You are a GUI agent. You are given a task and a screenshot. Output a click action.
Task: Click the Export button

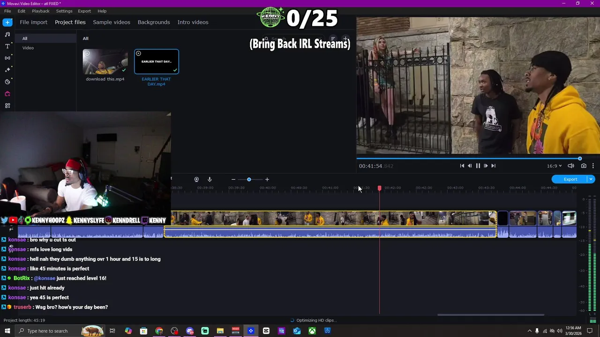pyautogui.click(x=570, y=179)
